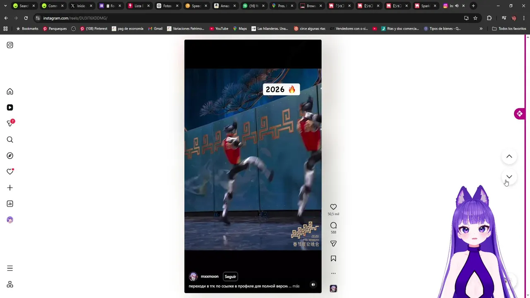This screenshot has width=530, height=298.
Task: Open own profile avatar in sidebar
Action: (x=10, y=220)
